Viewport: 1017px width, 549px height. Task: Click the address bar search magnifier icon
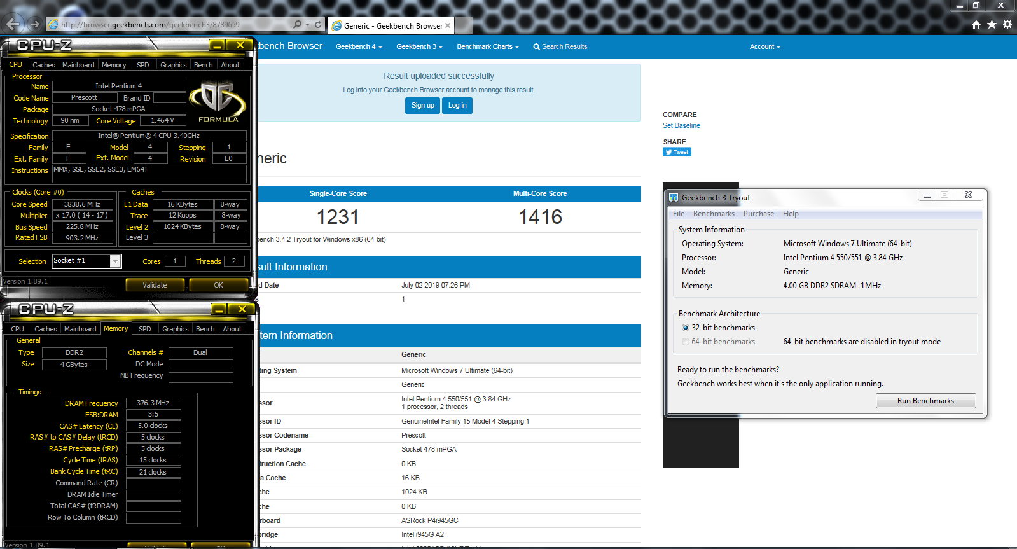297,24
